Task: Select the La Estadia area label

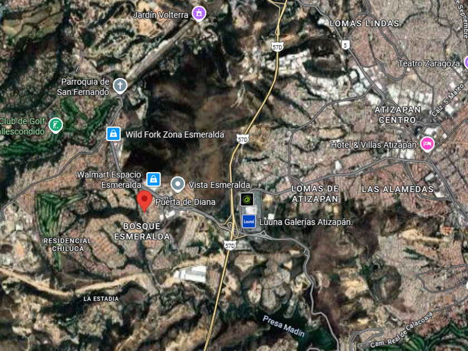Action: click(101, 299)
